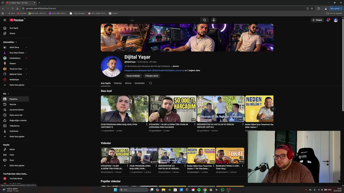The height and width of the screenshot is (193, 344).
Task: Go to Ana Sayfa in sidebar
Action: pyautogui.click(x=15, y=28)
